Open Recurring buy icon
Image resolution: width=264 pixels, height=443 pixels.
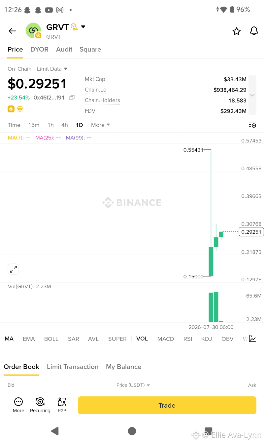(x=40, y=405)
